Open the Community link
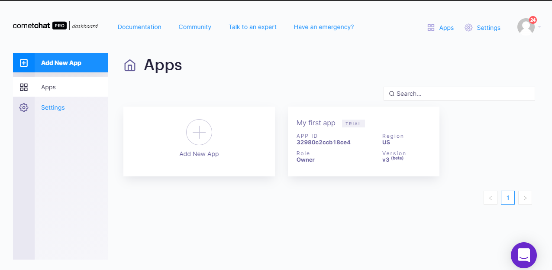This screenshot has height=270, width=552. [x=195, y=27]
